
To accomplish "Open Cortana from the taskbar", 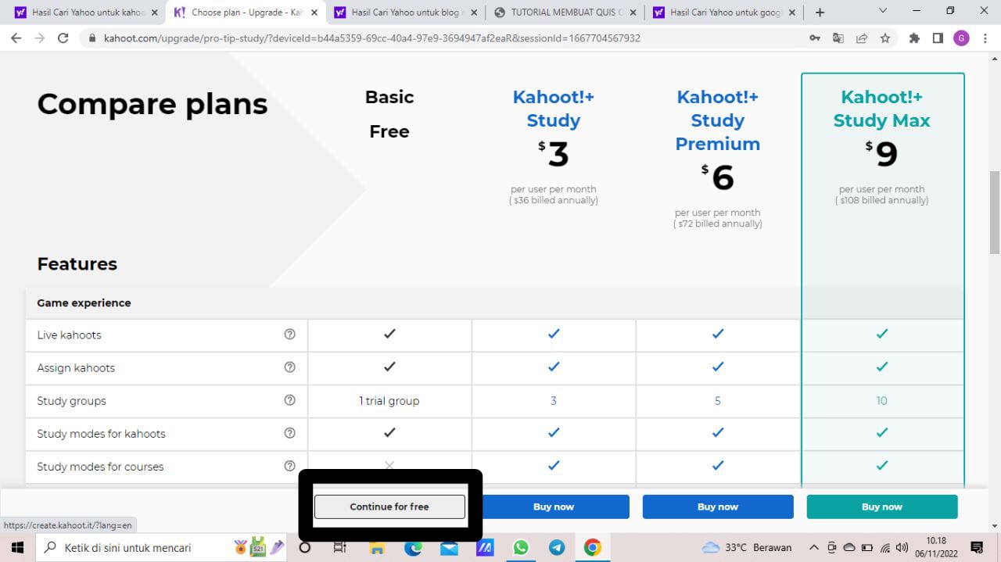I will pos(305,547).
